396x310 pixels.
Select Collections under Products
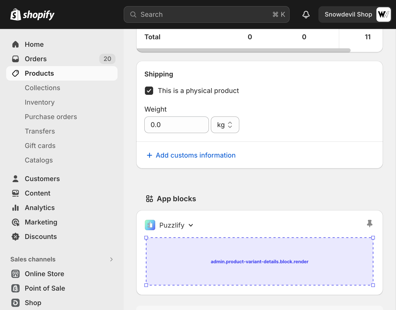[x=42, y=88]
